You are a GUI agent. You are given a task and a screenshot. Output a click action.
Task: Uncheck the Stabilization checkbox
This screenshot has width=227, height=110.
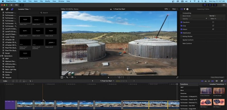(x=181, y=33)
